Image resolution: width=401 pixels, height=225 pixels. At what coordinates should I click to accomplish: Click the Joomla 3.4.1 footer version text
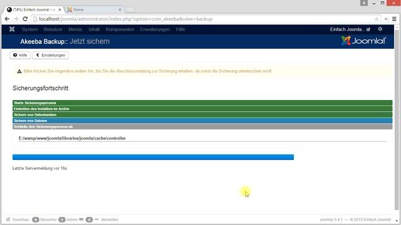[331, 219]
